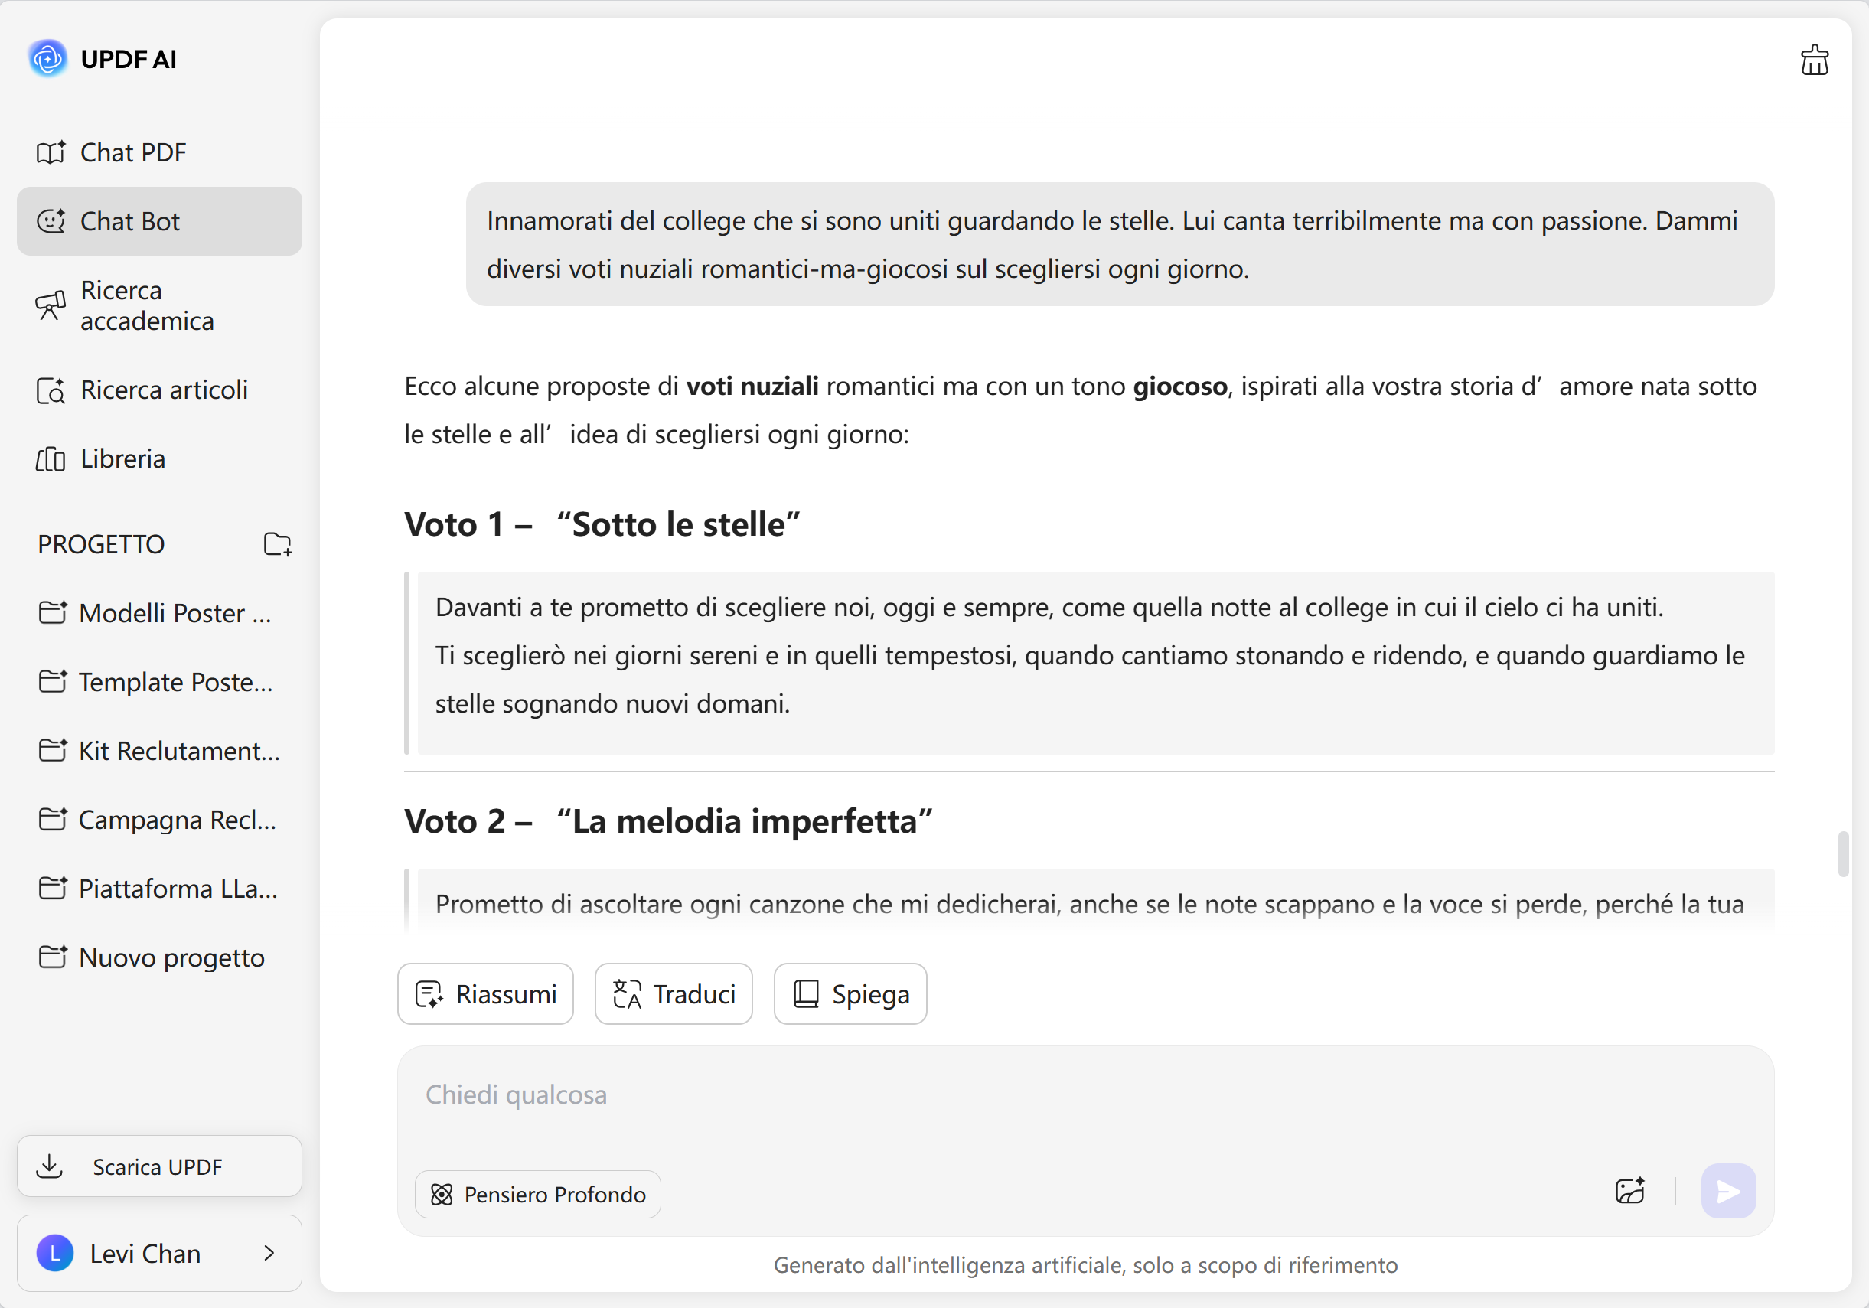Expand the Levi Chan account chevron

[269, 1253]
